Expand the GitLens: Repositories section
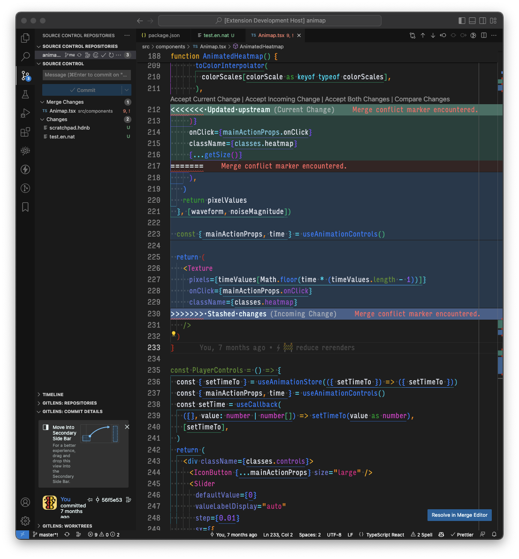The image size is (519, 559). [x=69, y=403]
